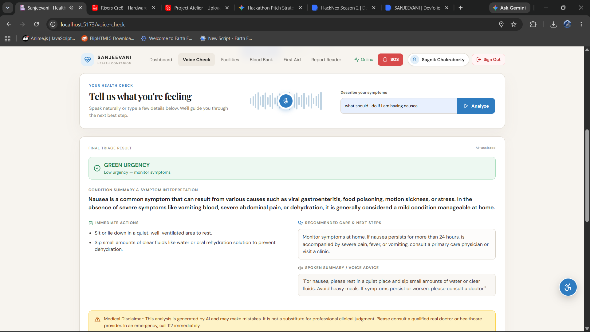590x332 pixels.
Task: Open a new browser tab
Action: pos(461,8)
